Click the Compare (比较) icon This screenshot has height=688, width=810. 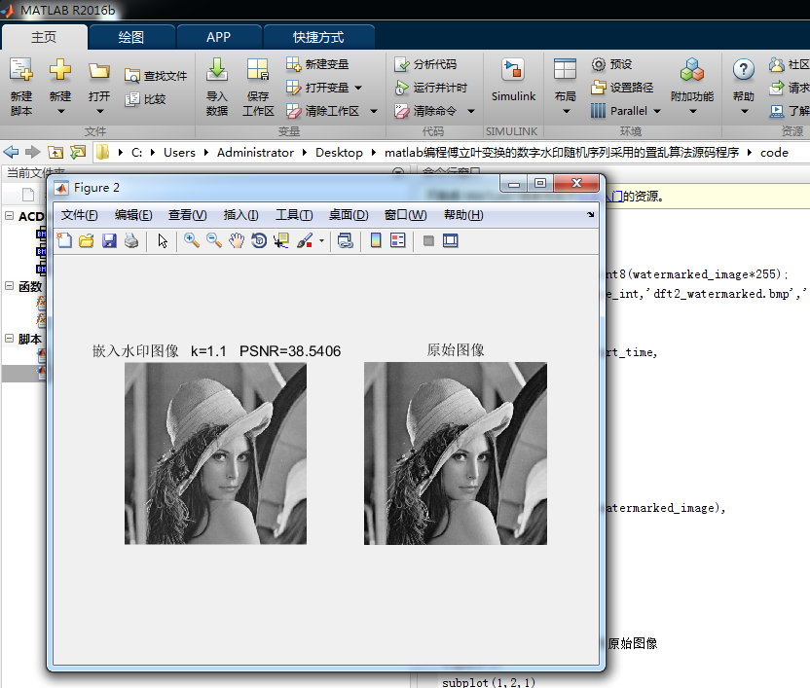coord(132,98)
